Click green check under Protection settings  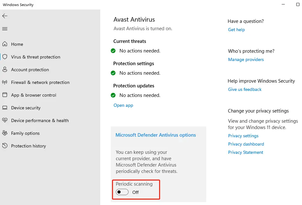tap(113, 73)
